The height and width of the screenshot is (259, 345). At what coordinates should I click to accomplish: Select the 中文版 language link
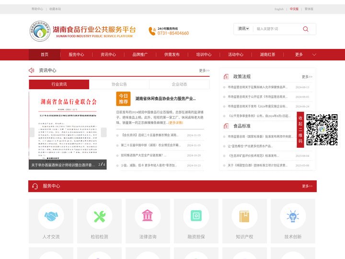(294, 9)
